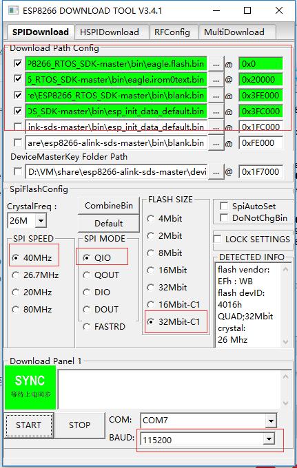Screen dimensions: 297x468
Task: Minimize the ESP8266 Download Tool window
Action: [216, 11]
